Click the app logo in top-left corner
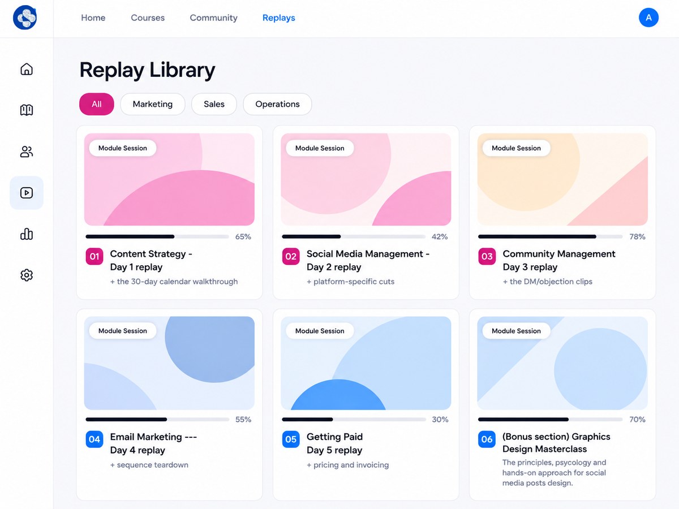679x509 pixels. click(25, 18)
